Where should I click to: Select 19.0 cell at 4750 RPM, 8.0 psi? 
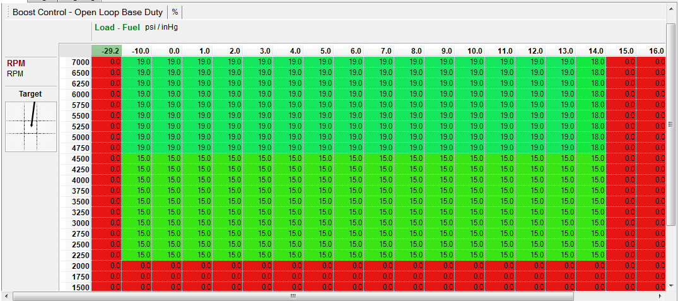coord(409,148)
